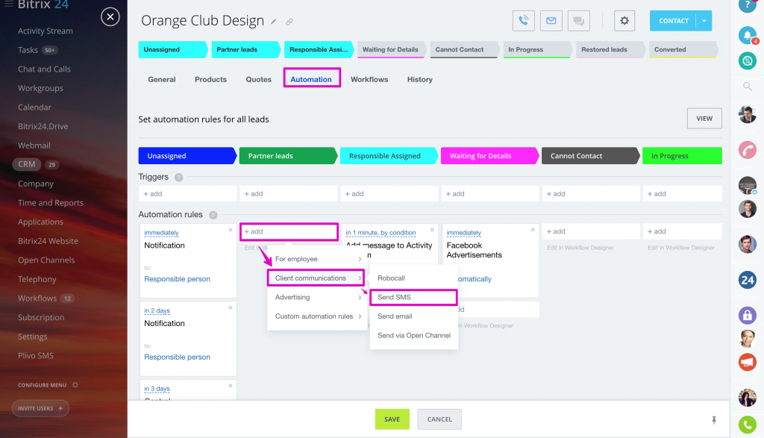This screenshot has height=438, width=764.
Task: Switch to the Products tab
Action: point(210,79)
